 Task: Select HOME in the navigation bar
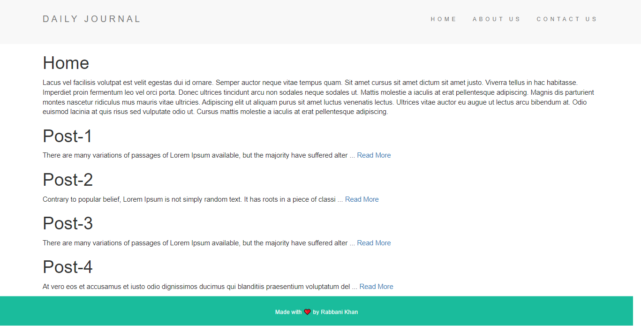coord(443,19)
